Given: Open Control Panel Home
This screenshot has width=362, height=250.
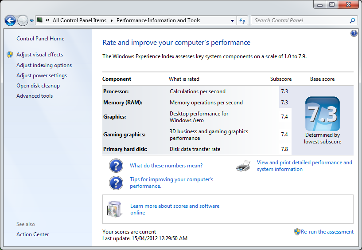Looking at the screenshot, I should [x=40, y=39].
